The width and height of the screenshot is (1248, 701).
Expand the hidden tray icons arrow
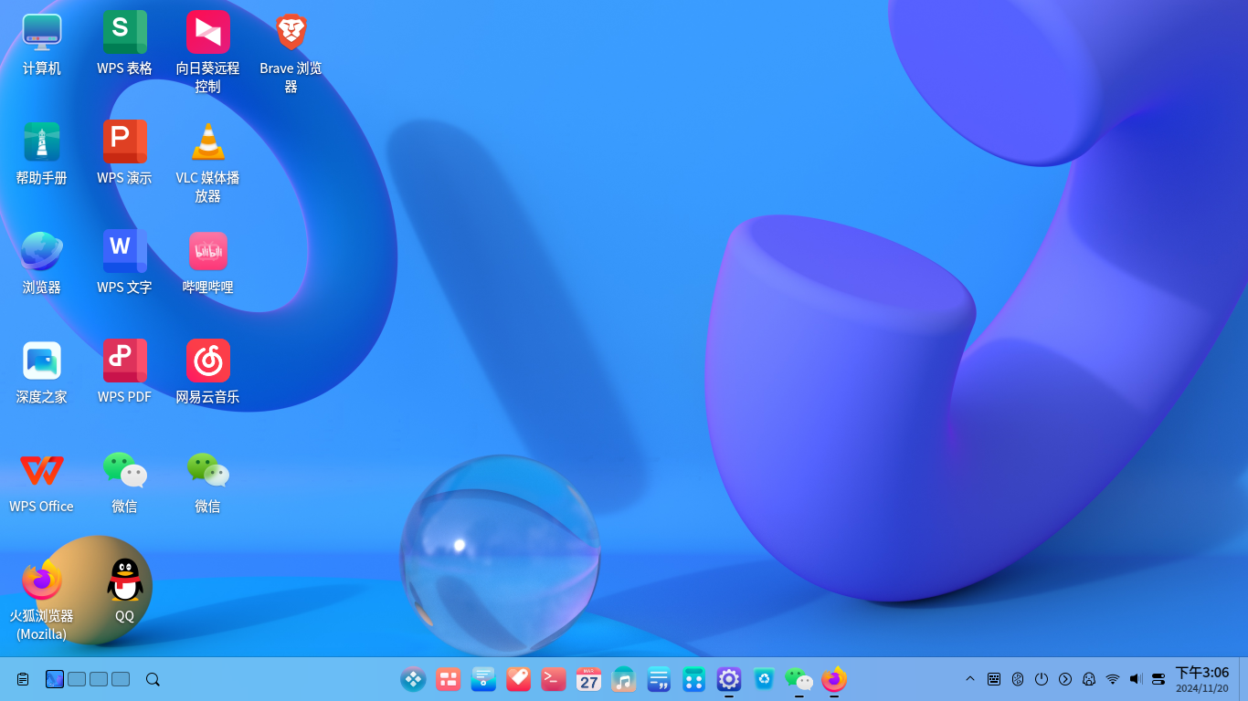coord(970,679)
